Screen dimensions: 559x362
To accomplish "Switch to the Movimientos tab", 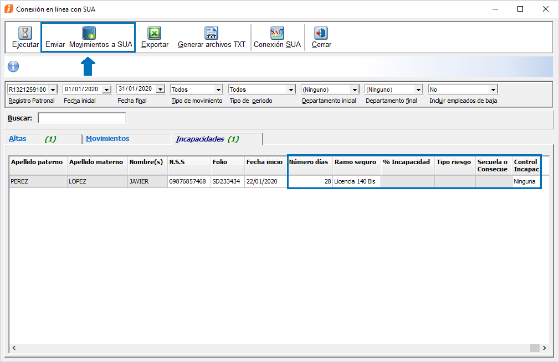I will (107, 139).
